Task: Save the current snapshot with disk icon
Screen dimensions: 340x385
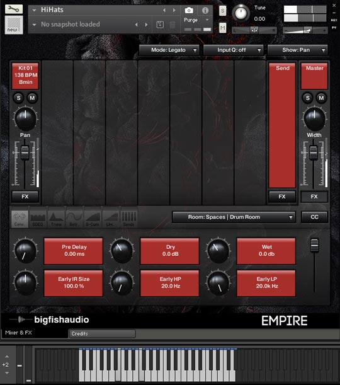Action: tap(160, 25)
